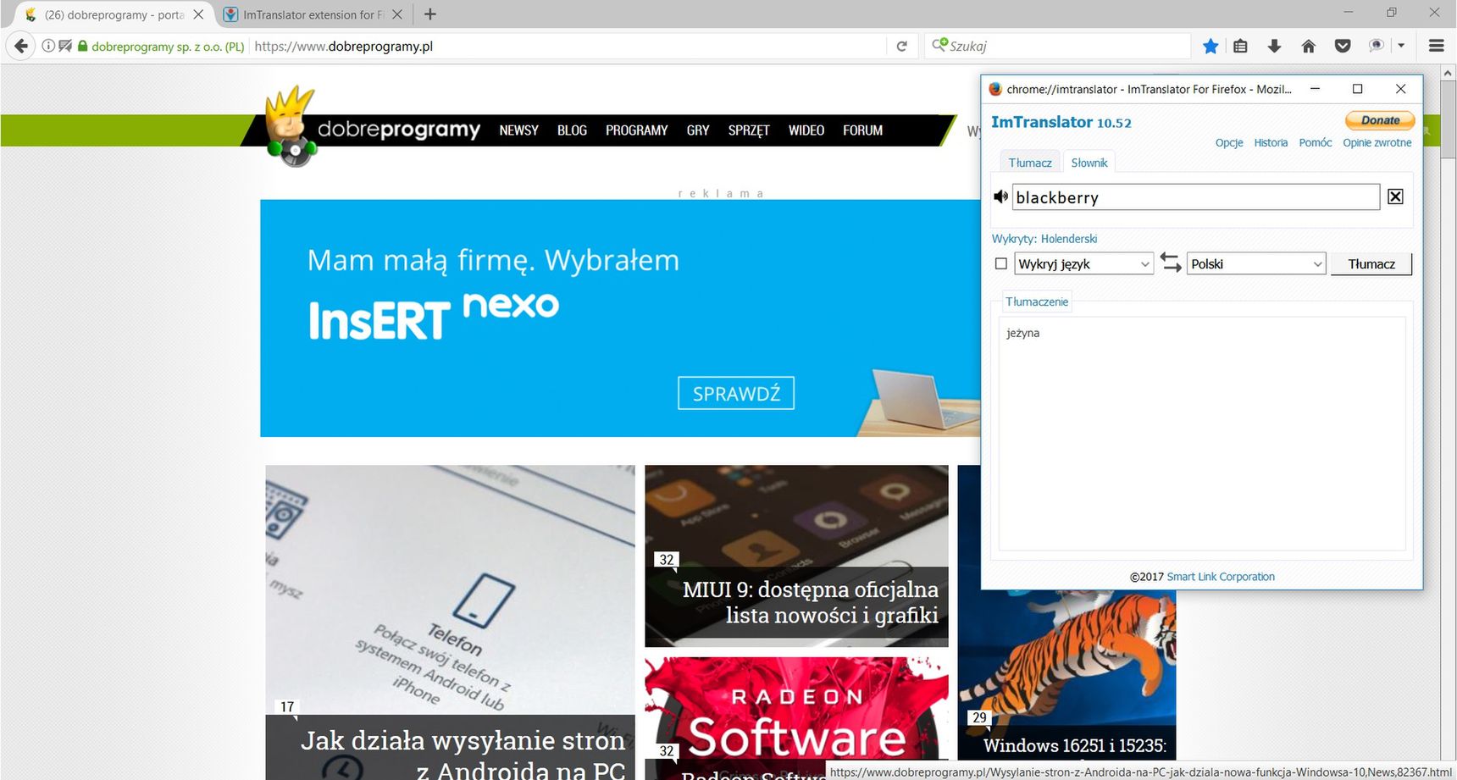This screenshot has height=780, width=1457.
Task: Click the Szukaj search box
Action: click(x=1059, y=46)
